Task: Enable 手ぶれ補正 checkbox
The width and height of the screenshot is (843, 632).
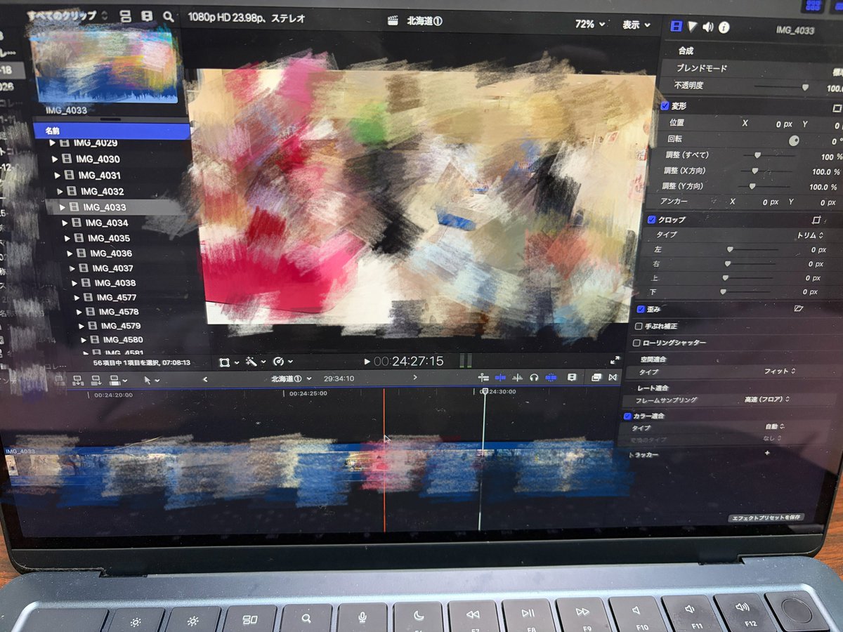Action: click(x=638, y=327)
